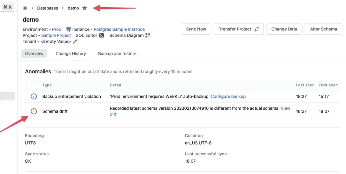Viewport: 346px width, 174px height.
Task: Open the Schema Diagram icon
Action: (148, 35)
